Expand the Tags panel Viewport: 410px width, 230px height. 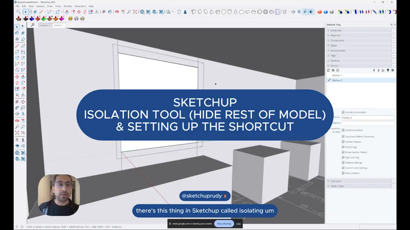[x=333, y=55]
